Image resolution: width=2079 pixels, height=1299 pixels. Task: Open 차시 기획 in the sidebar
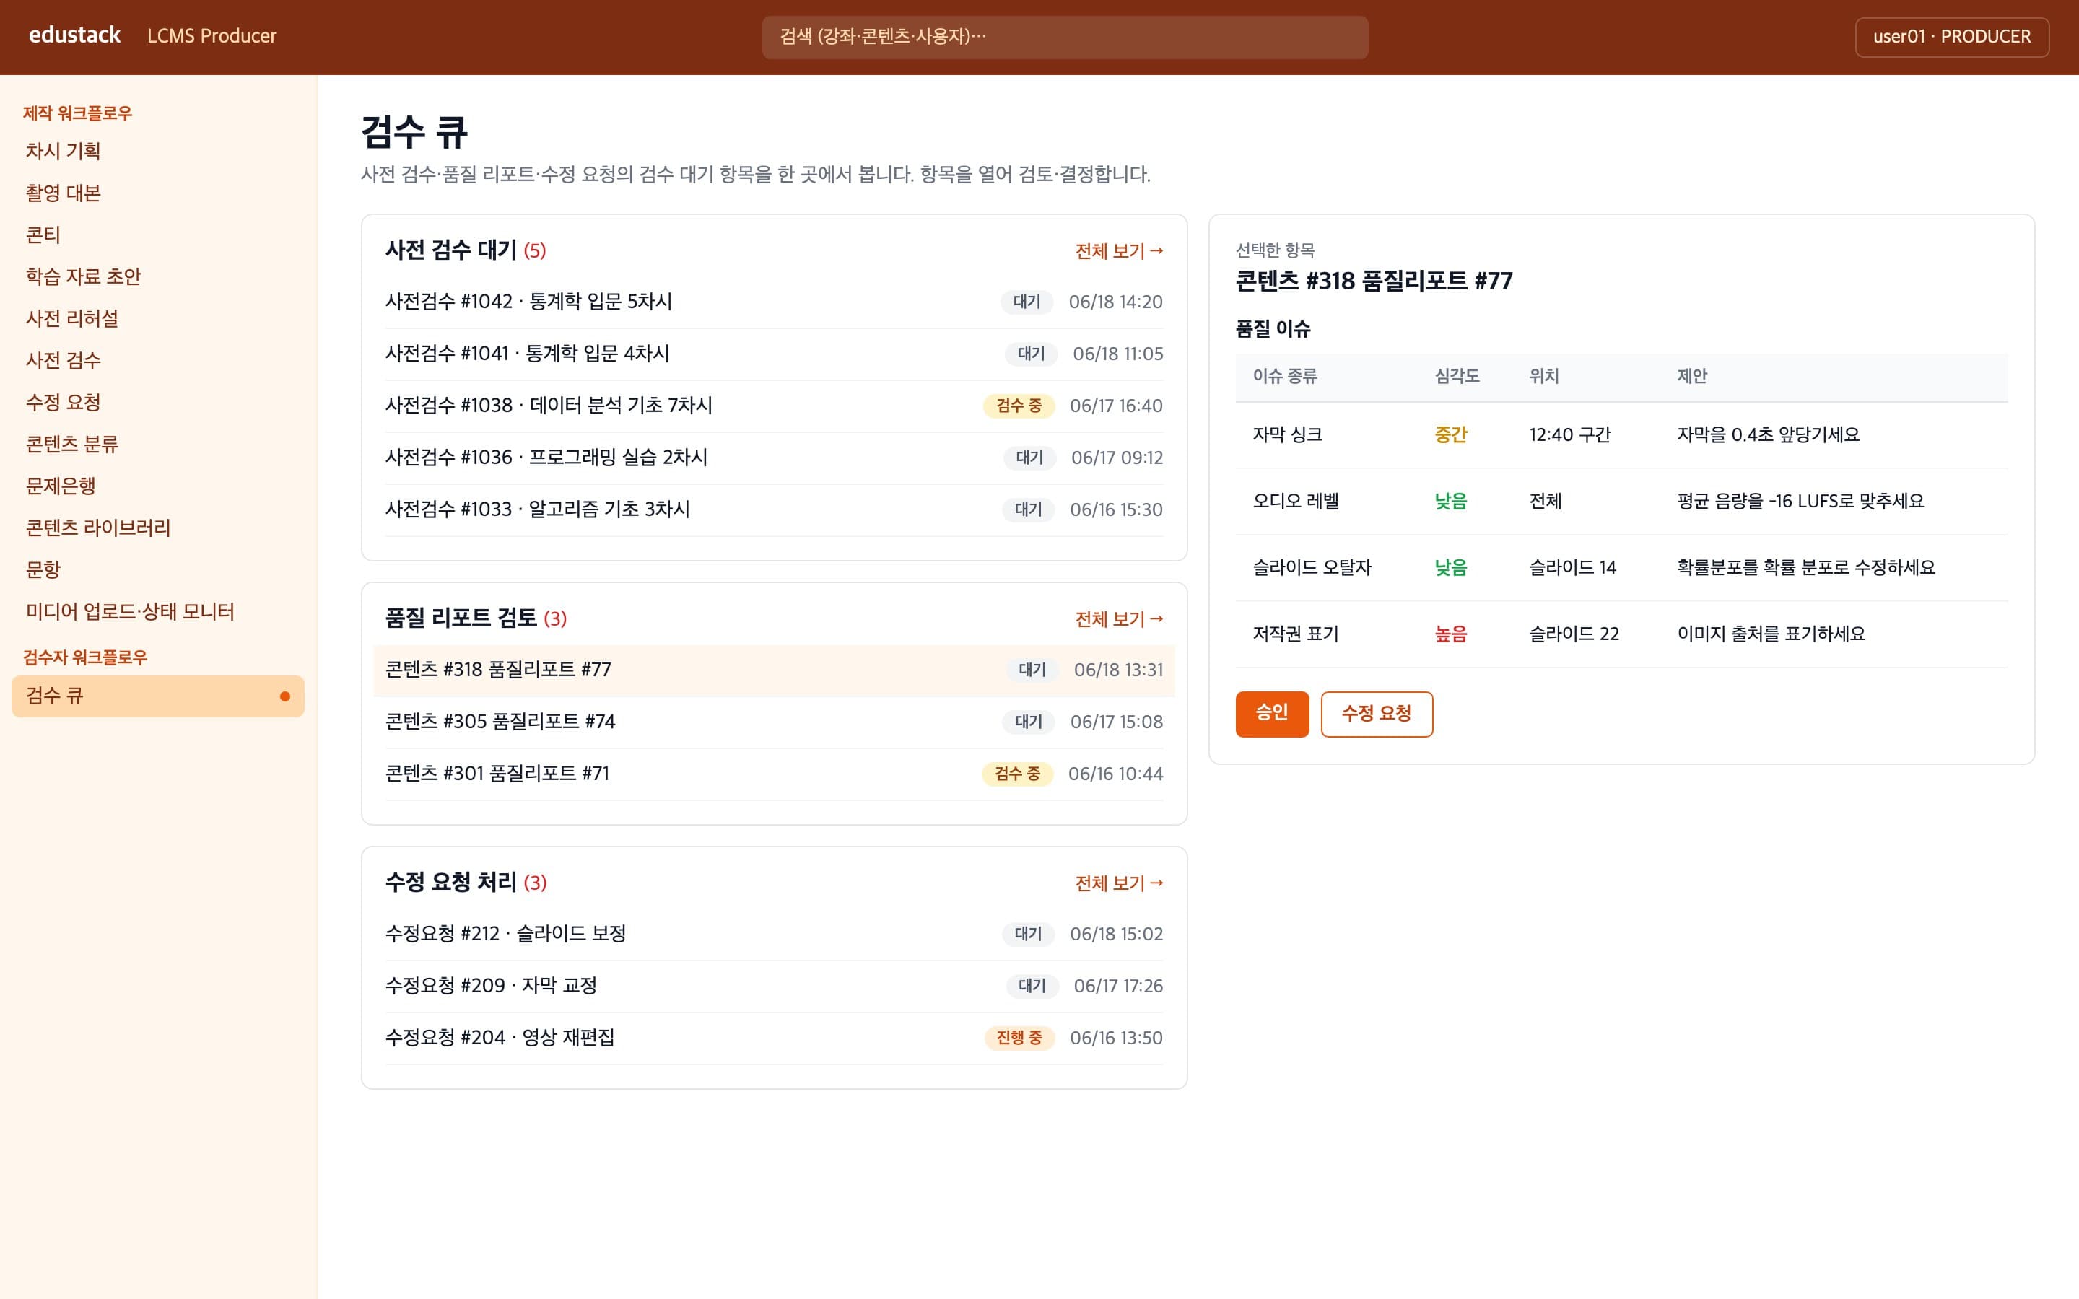pyautogui.click(x=158, y=152)
